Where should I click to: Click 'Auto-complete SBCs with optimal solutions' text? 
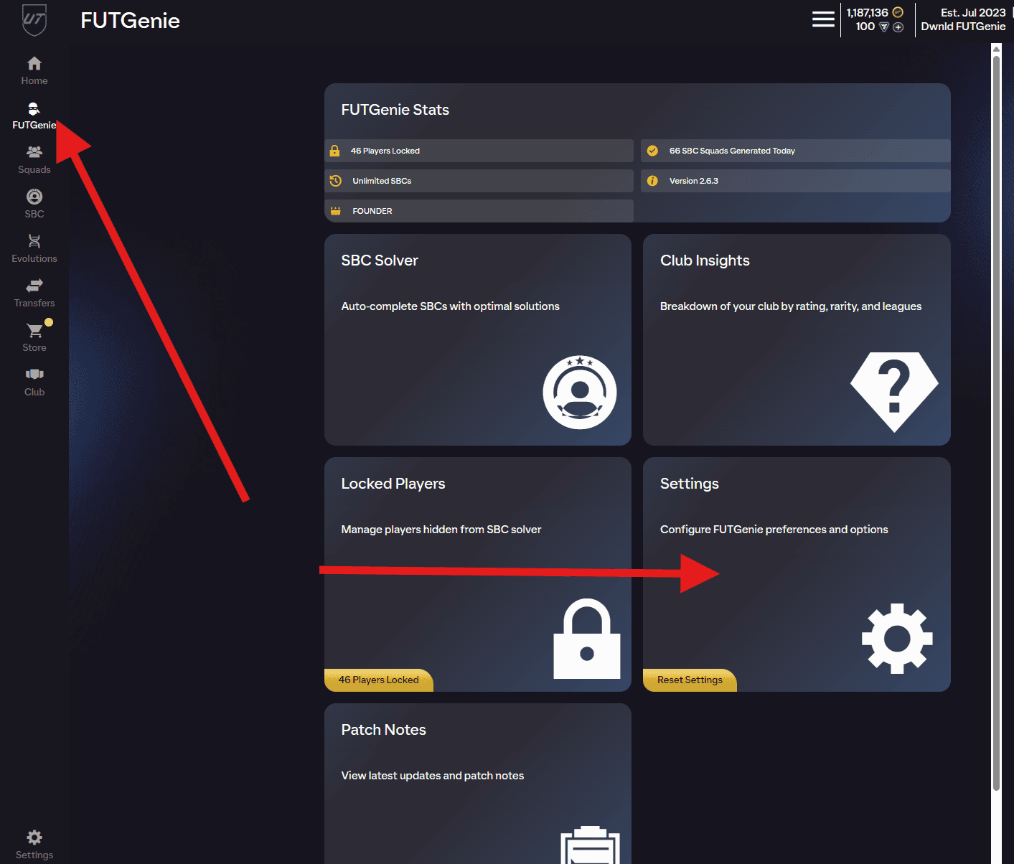pos(450,306)
